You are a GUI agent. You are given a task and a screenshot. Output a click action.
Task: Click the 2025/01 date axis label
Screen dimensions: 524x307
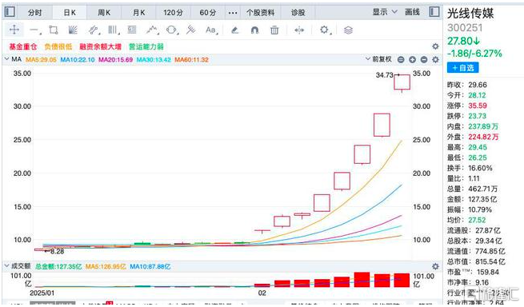tap(42, 293)
